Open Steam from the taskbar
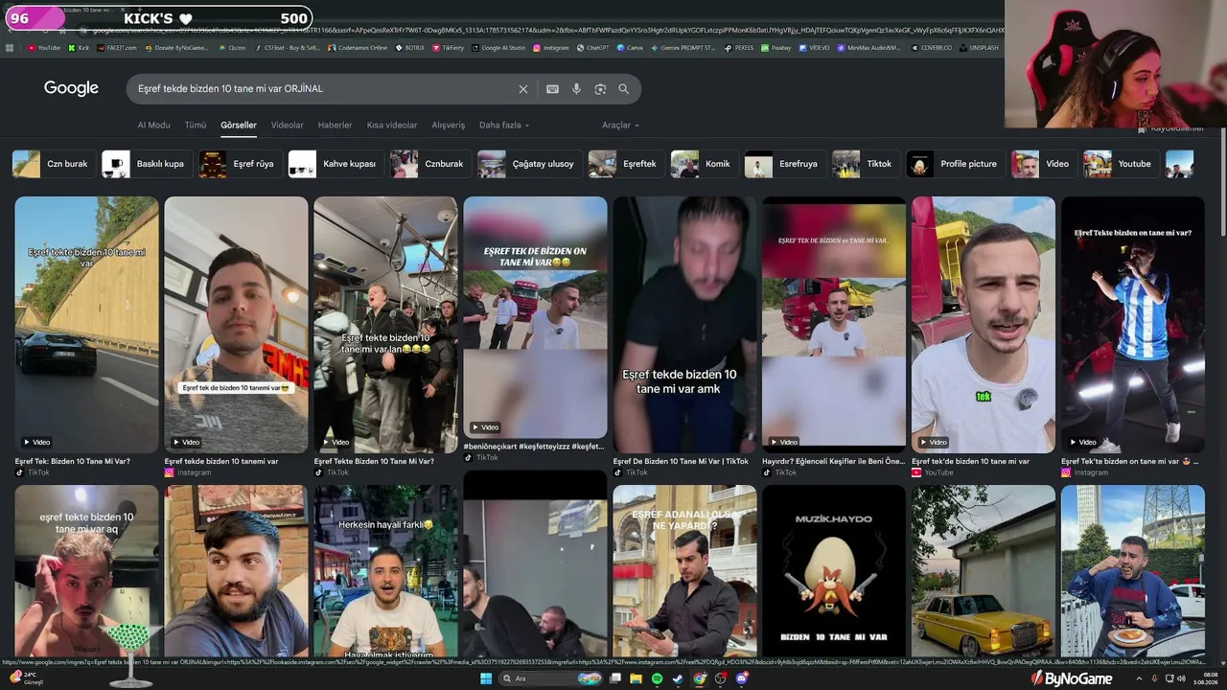The width and height of the screenshot is (1227, 690). tap(678, 678)
